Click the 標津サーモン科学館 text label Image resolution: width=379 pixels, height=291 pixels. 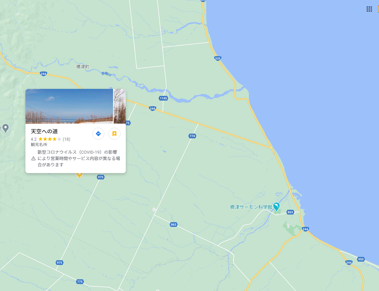click(251, 207)
